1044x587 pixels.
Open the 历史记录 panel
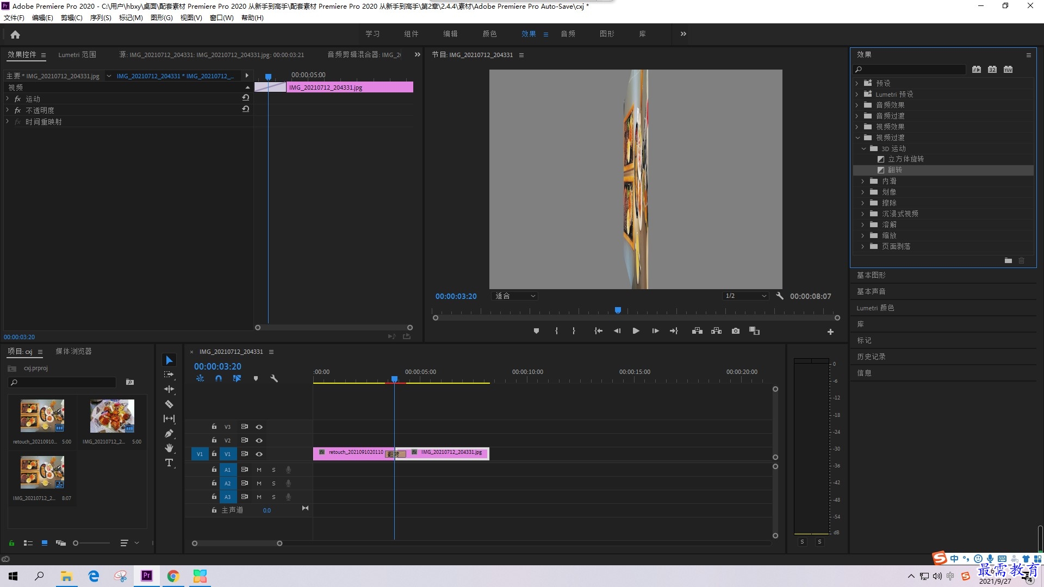click(x=871, y=357)
